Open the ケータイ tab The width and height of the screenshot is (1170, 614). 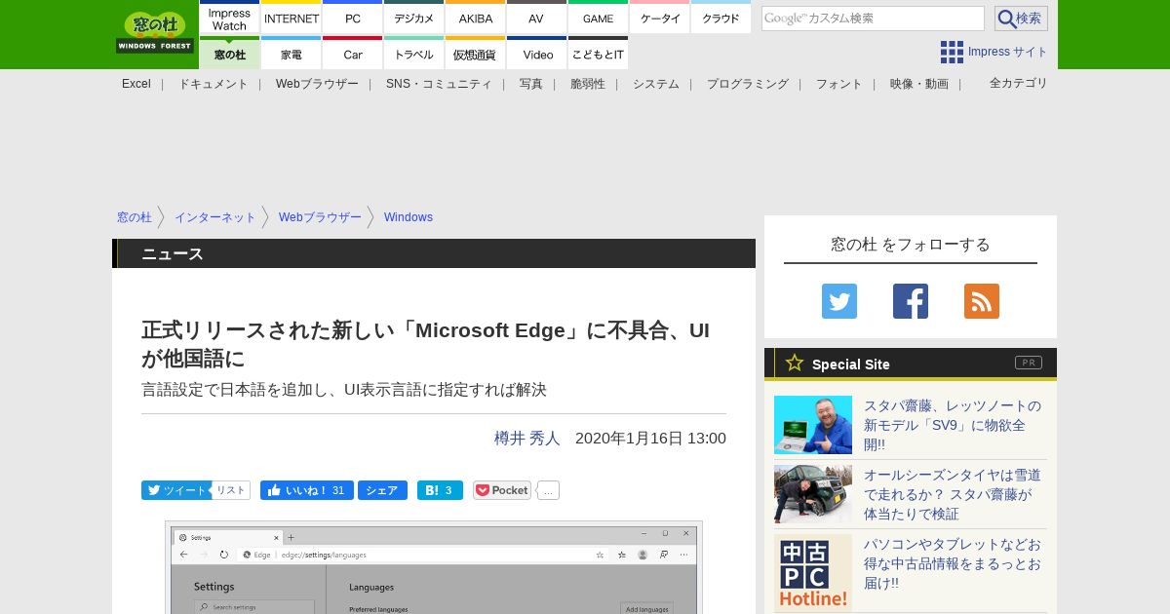(x=660, y=19)
